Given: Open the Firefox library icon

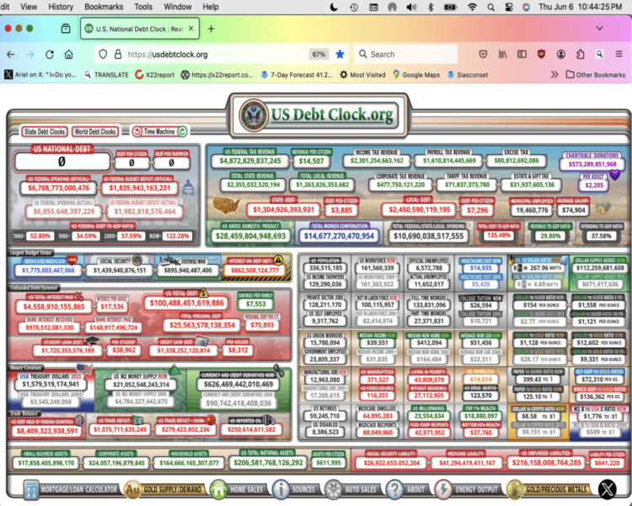Looking at the screenshot, I should [x=502, y=55].
